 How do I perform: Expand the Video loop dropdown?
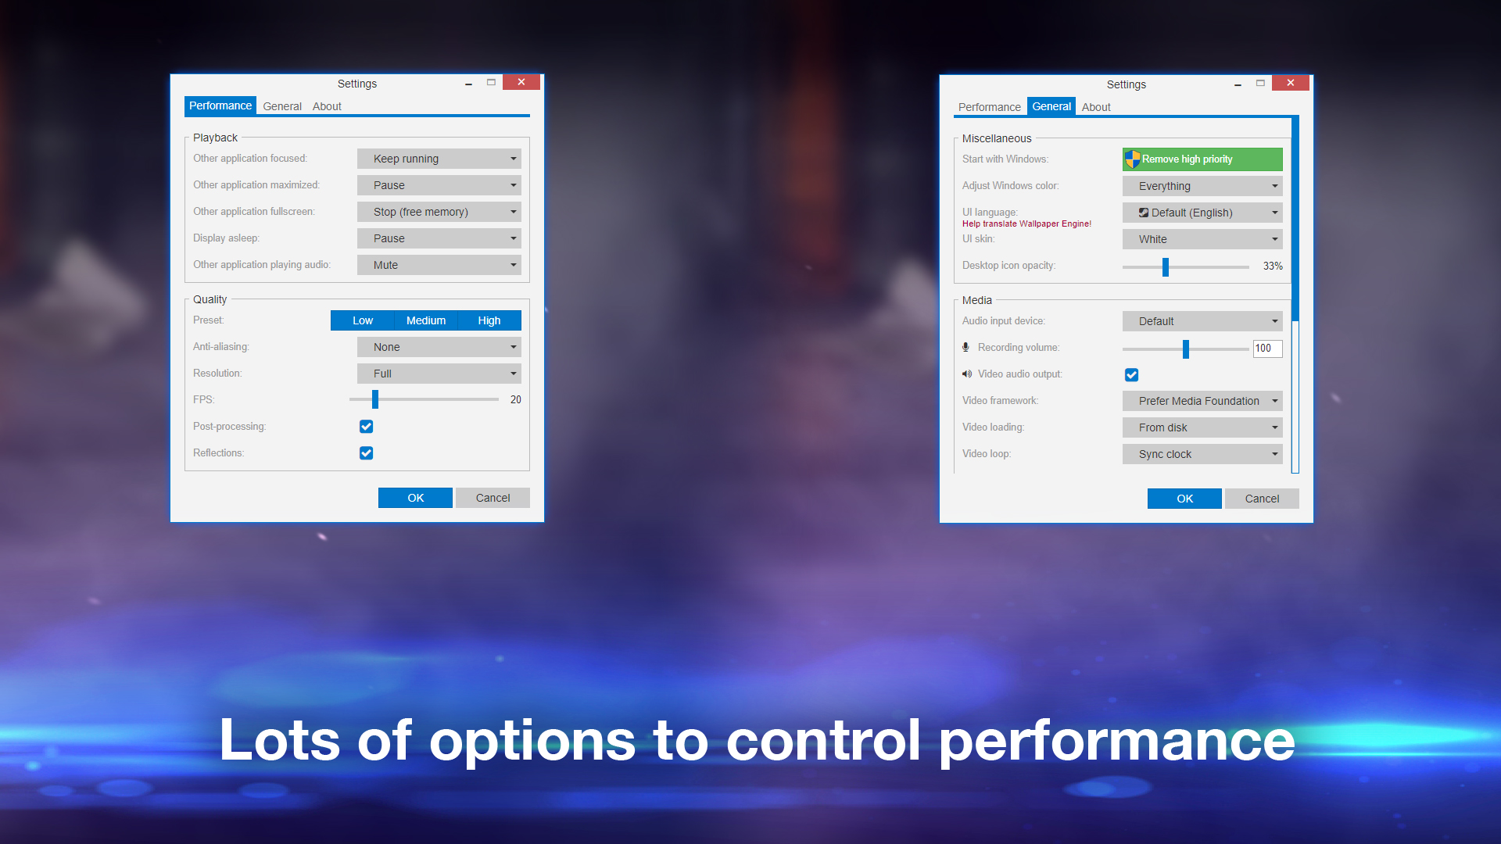click(x=1202, y=452)
